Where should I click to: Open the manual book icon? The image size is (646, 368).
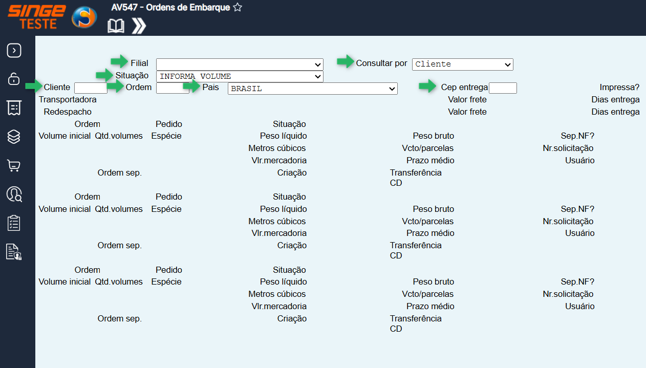click(x=116, y=26)
